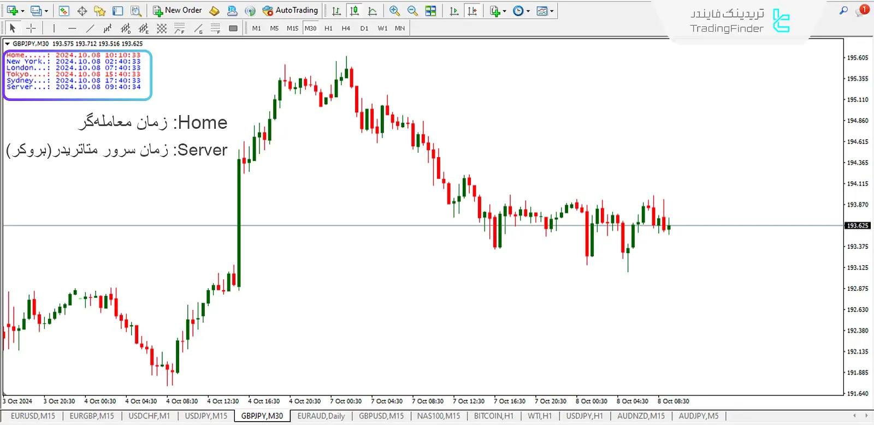Open the search magnifier
The image size is (874, 425).
click(843, 10)
